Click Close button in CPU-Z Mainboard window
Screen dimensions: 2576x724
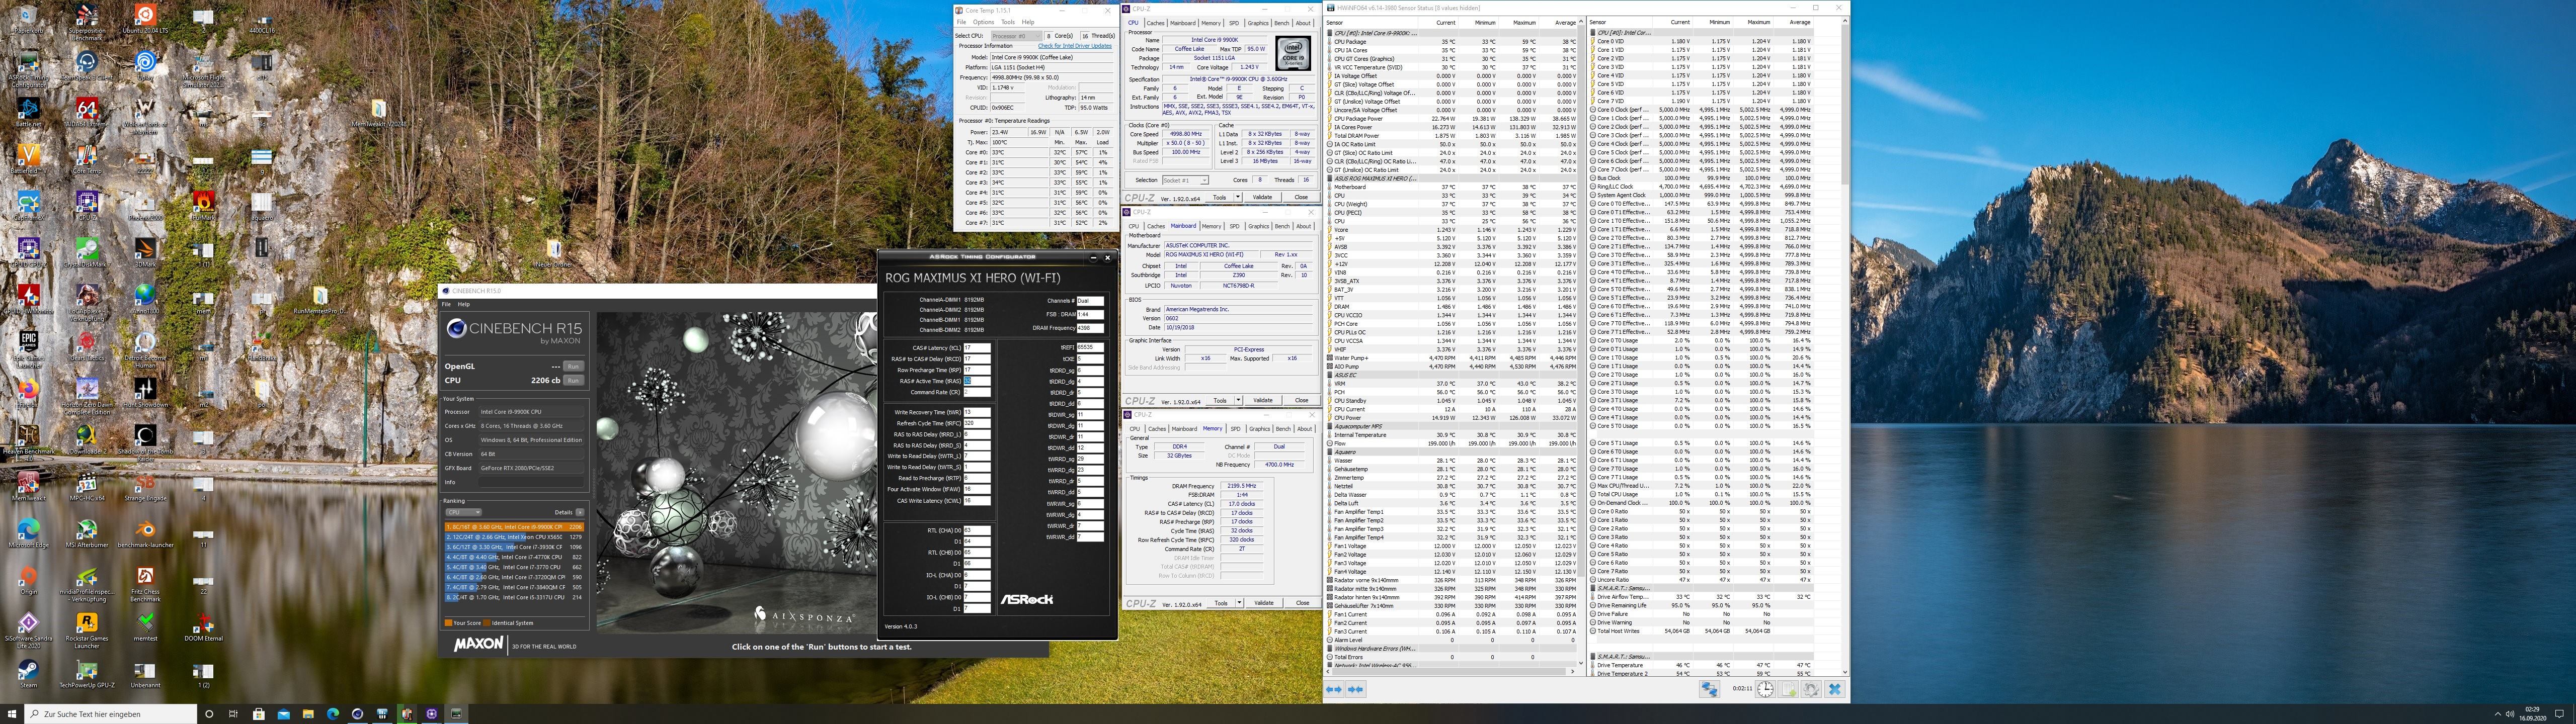click(x=1301, y=400)
